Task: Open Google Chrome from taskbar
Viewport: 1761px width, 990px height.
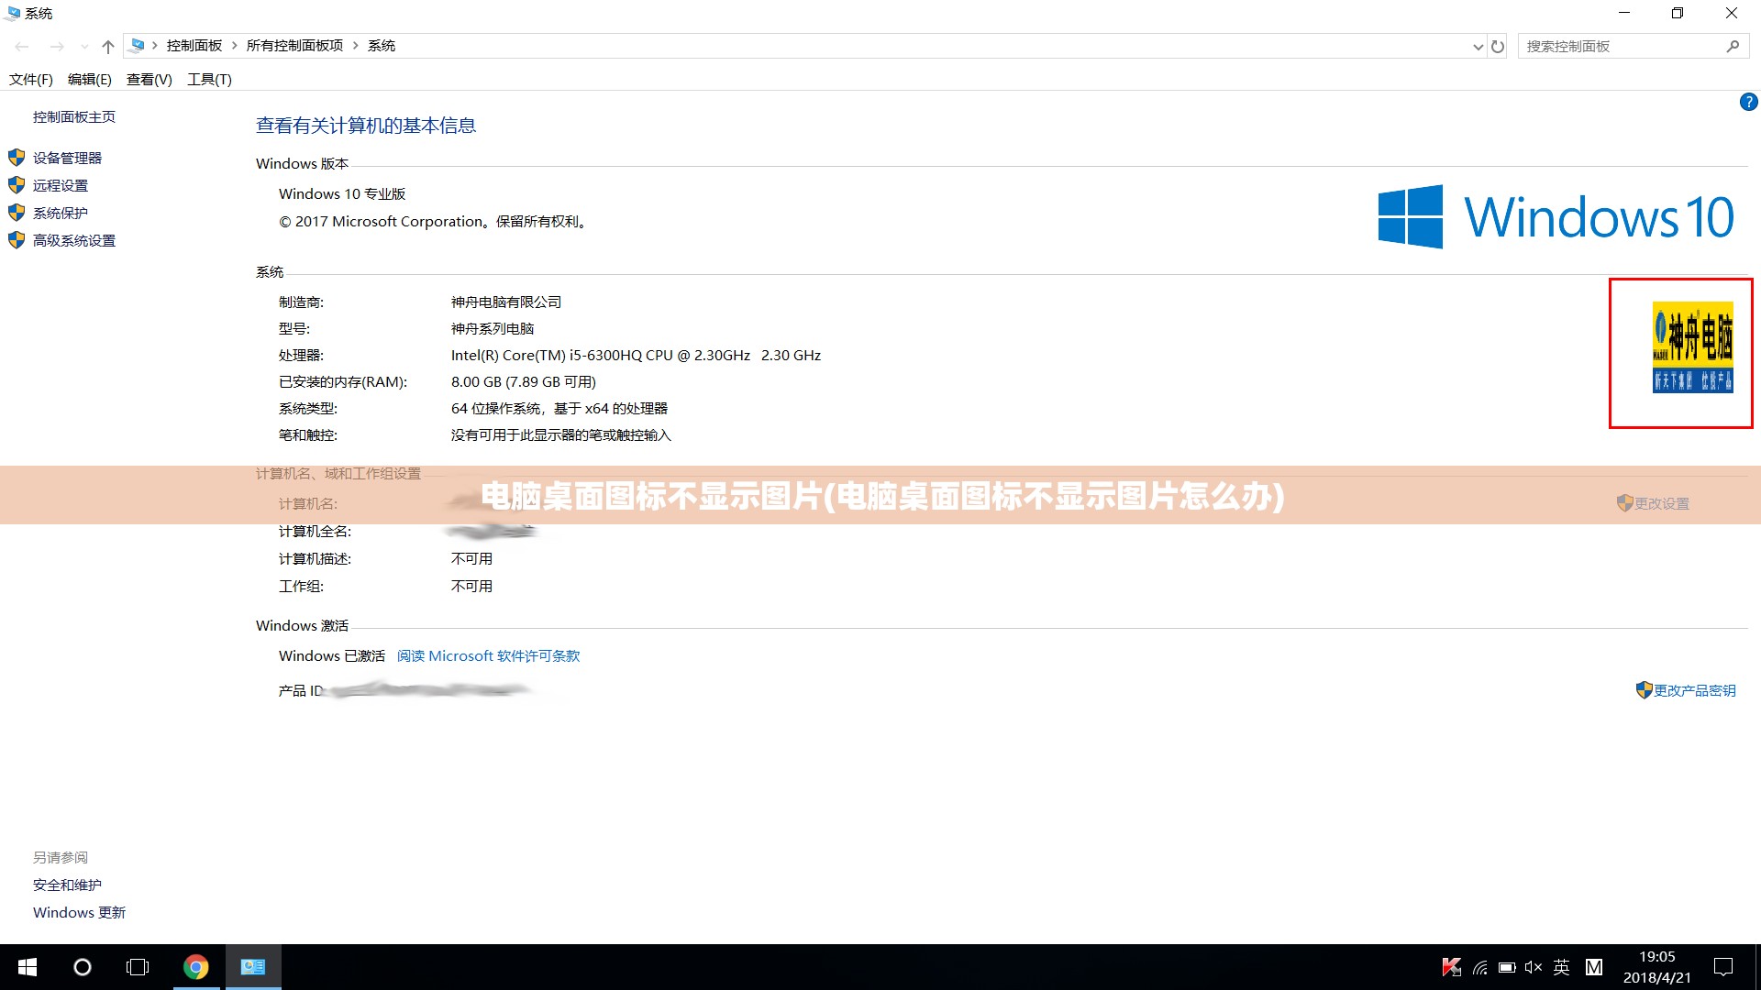Action: point(195,967)
